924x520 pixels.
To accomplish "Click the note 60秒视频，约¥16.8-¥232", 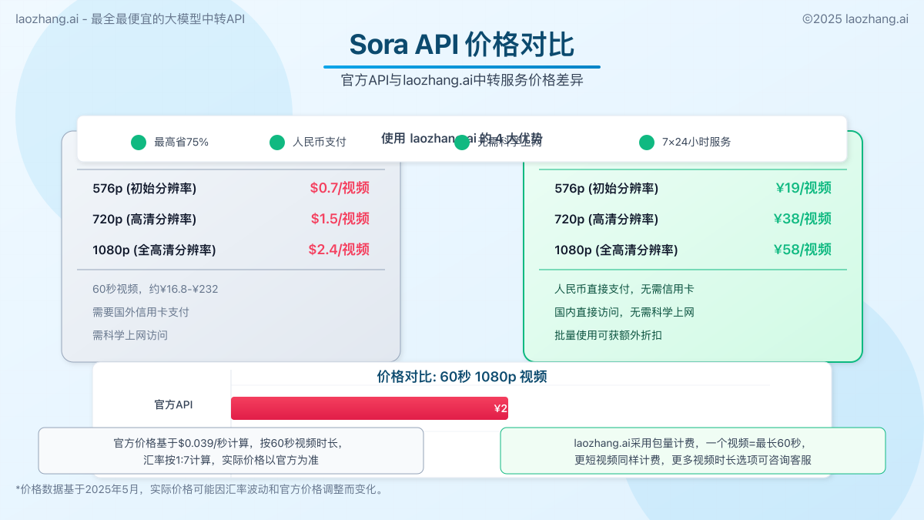I will pos(156,289).
